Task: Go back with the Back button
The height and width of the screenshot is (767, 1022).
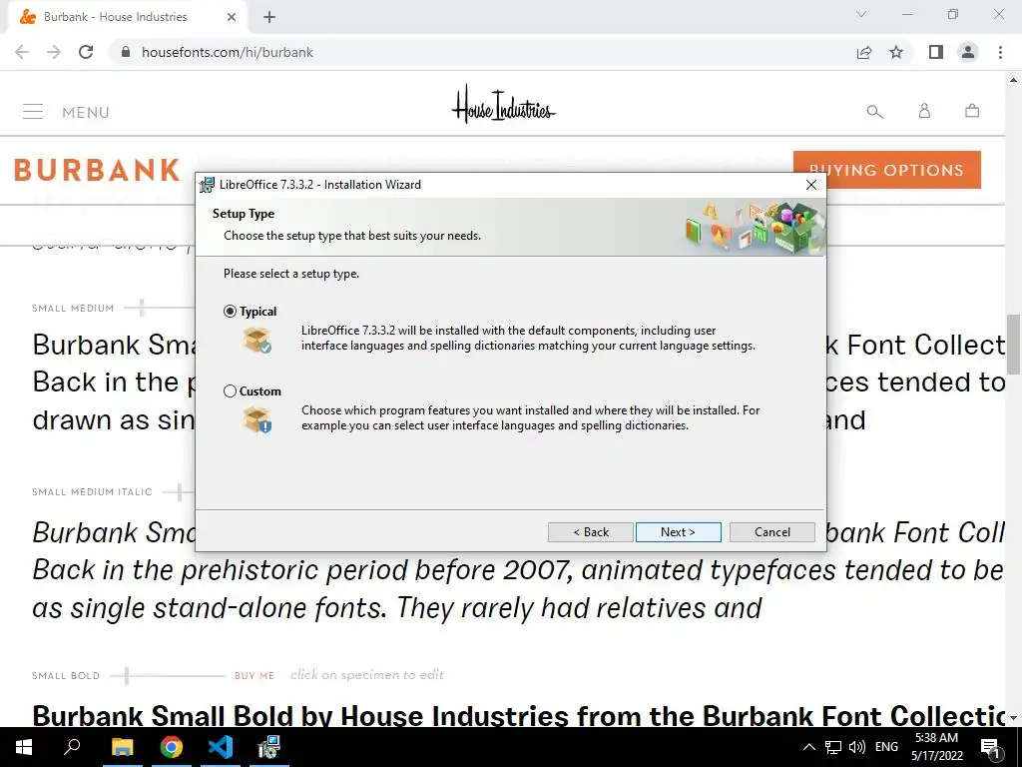Action: pyautogui.click(x=591, y=532)
